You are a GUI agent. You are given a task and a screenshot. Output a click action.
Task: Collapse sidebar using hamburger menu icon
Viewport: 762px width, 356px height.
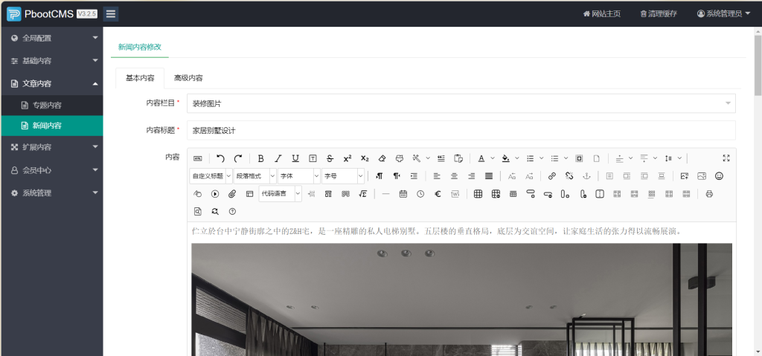110,13
